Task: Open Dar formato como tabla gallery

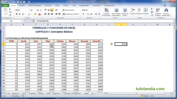Action: [x=116, y=12]
